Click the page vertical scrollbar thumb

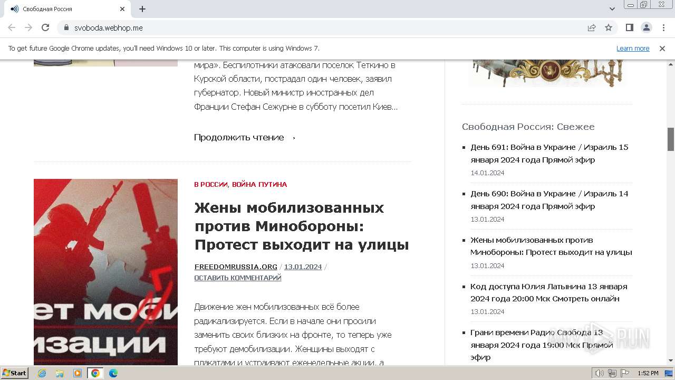coord(671,139)
